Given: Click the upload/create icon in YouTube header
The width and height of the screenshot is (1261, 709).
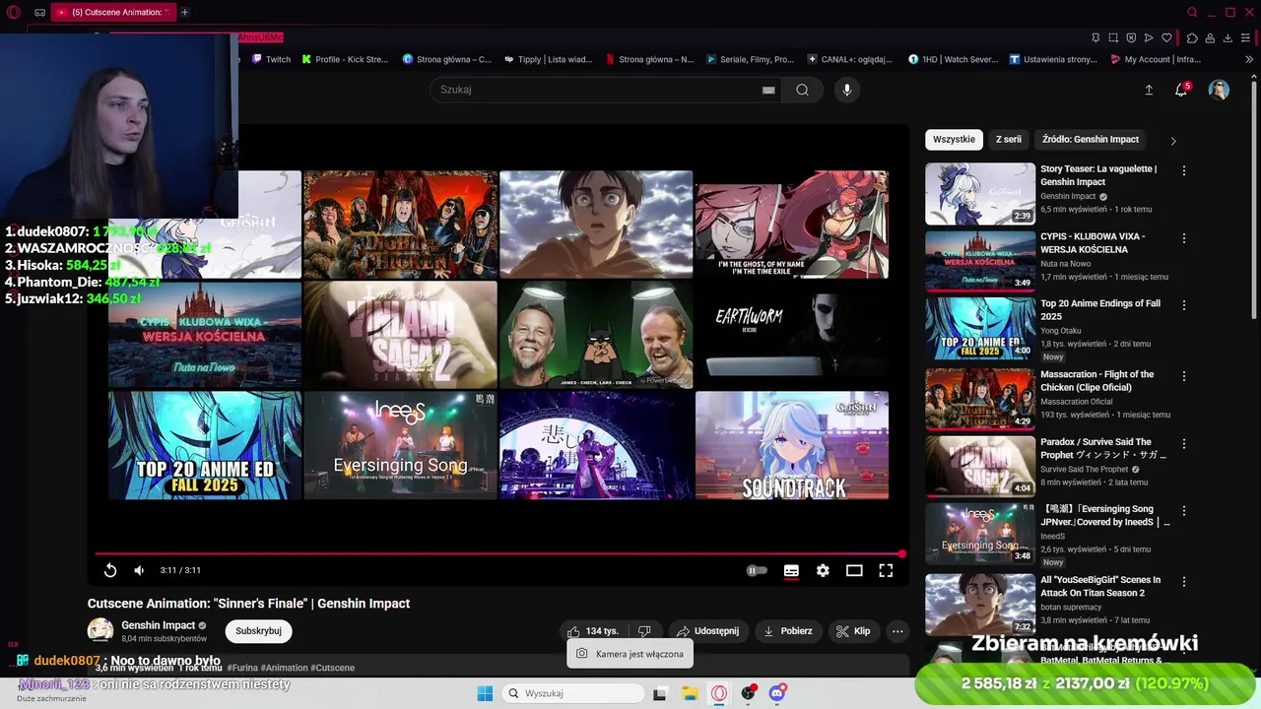Looking at the screenshot, I should point(1149,90).
